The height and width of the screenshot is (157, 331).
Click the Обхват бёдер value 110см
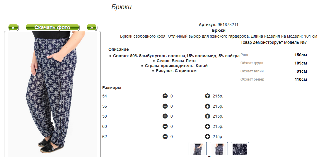pos(301,79)
